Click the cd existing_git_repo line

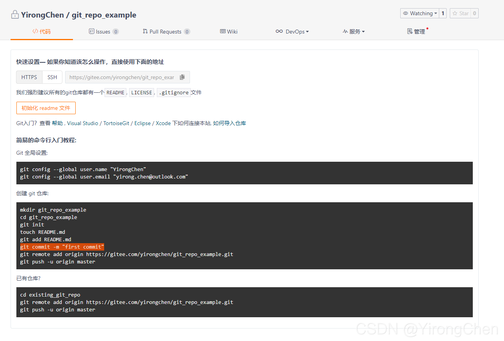[x=50, y=295]
